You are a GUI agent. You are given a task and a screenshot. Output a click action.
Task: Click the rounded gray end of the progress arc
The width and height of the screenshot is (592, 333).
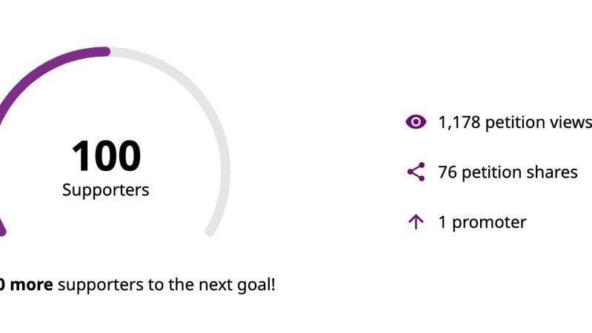(210, 231)
